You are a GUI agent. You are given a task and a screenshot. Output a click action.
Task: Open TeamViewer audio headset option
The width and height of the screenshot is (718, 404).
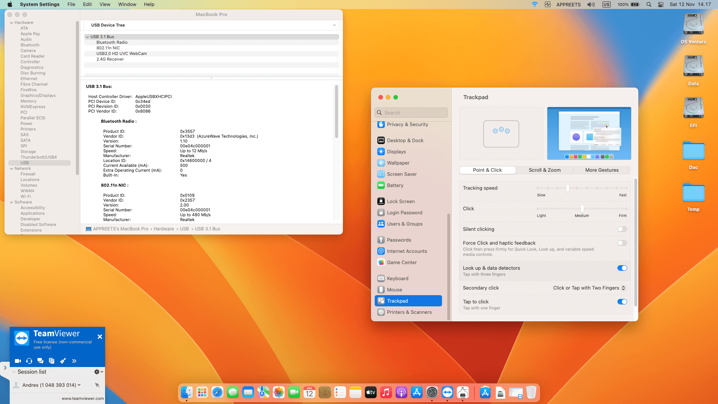point(29,361)
